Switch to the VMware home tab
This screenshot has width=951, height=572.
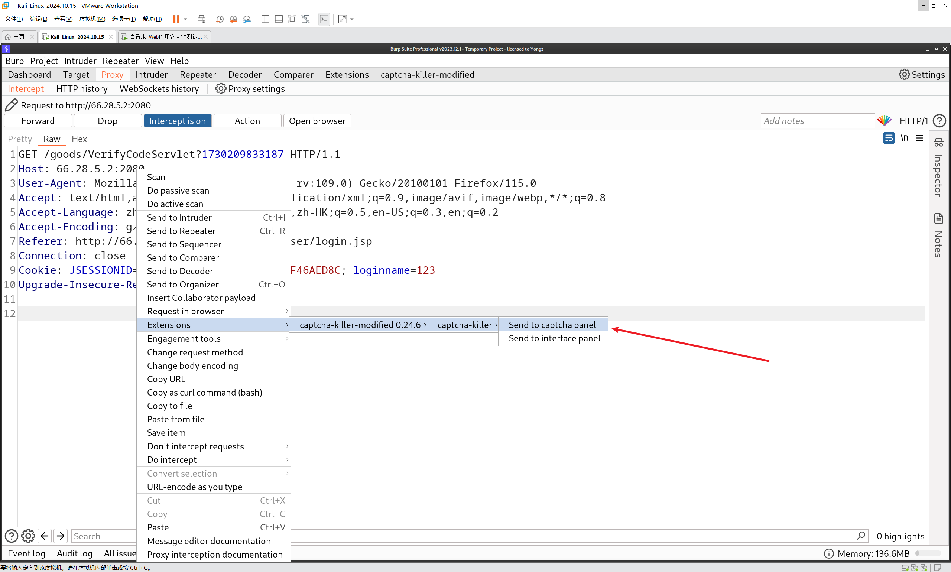[x=16, y=37]
